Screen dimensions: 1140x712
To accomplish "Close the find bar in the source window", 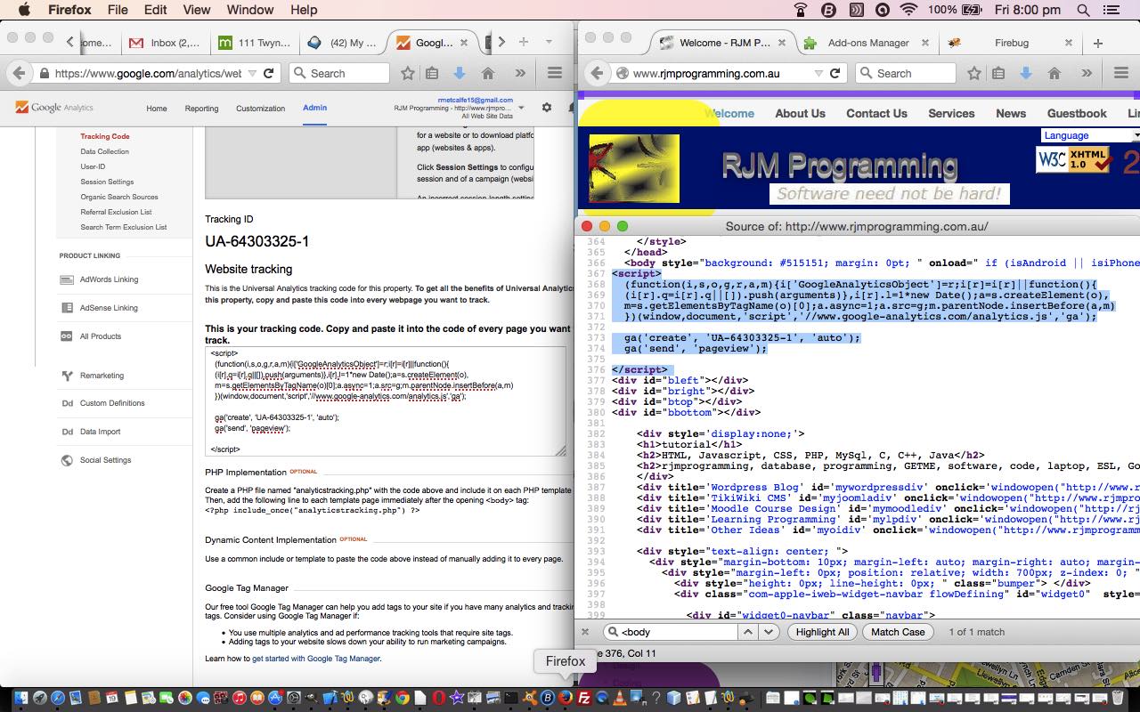I will (585, 632).
